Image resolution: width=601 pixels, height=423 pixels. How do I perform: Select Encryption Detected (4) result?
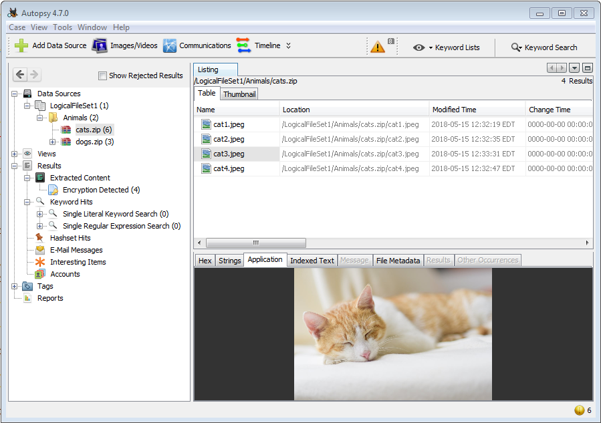(x=100, y=190)
